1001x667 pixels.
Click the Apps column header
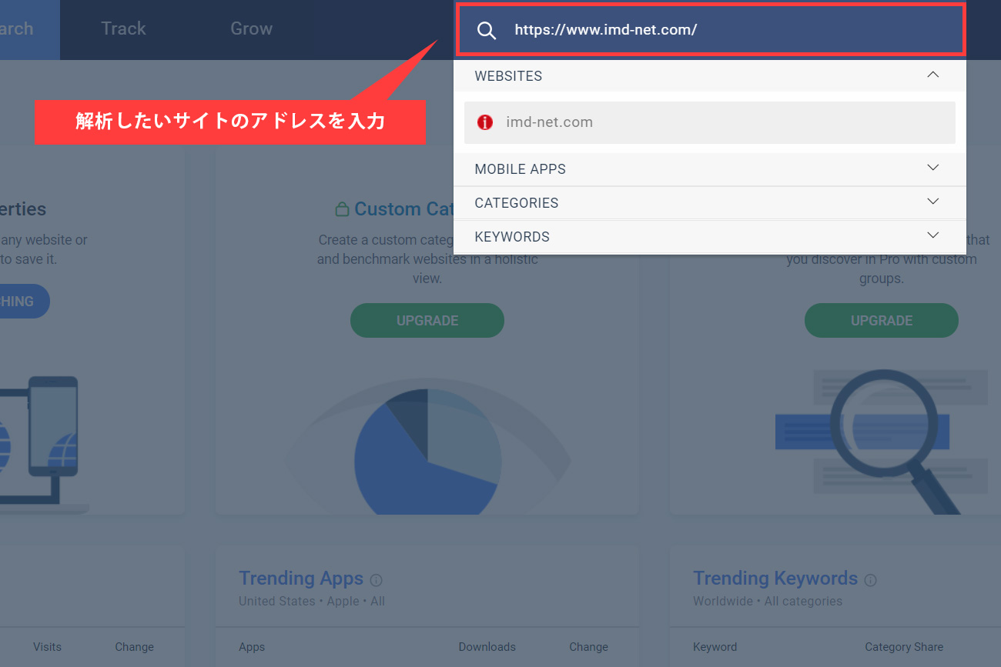point(252,647)
